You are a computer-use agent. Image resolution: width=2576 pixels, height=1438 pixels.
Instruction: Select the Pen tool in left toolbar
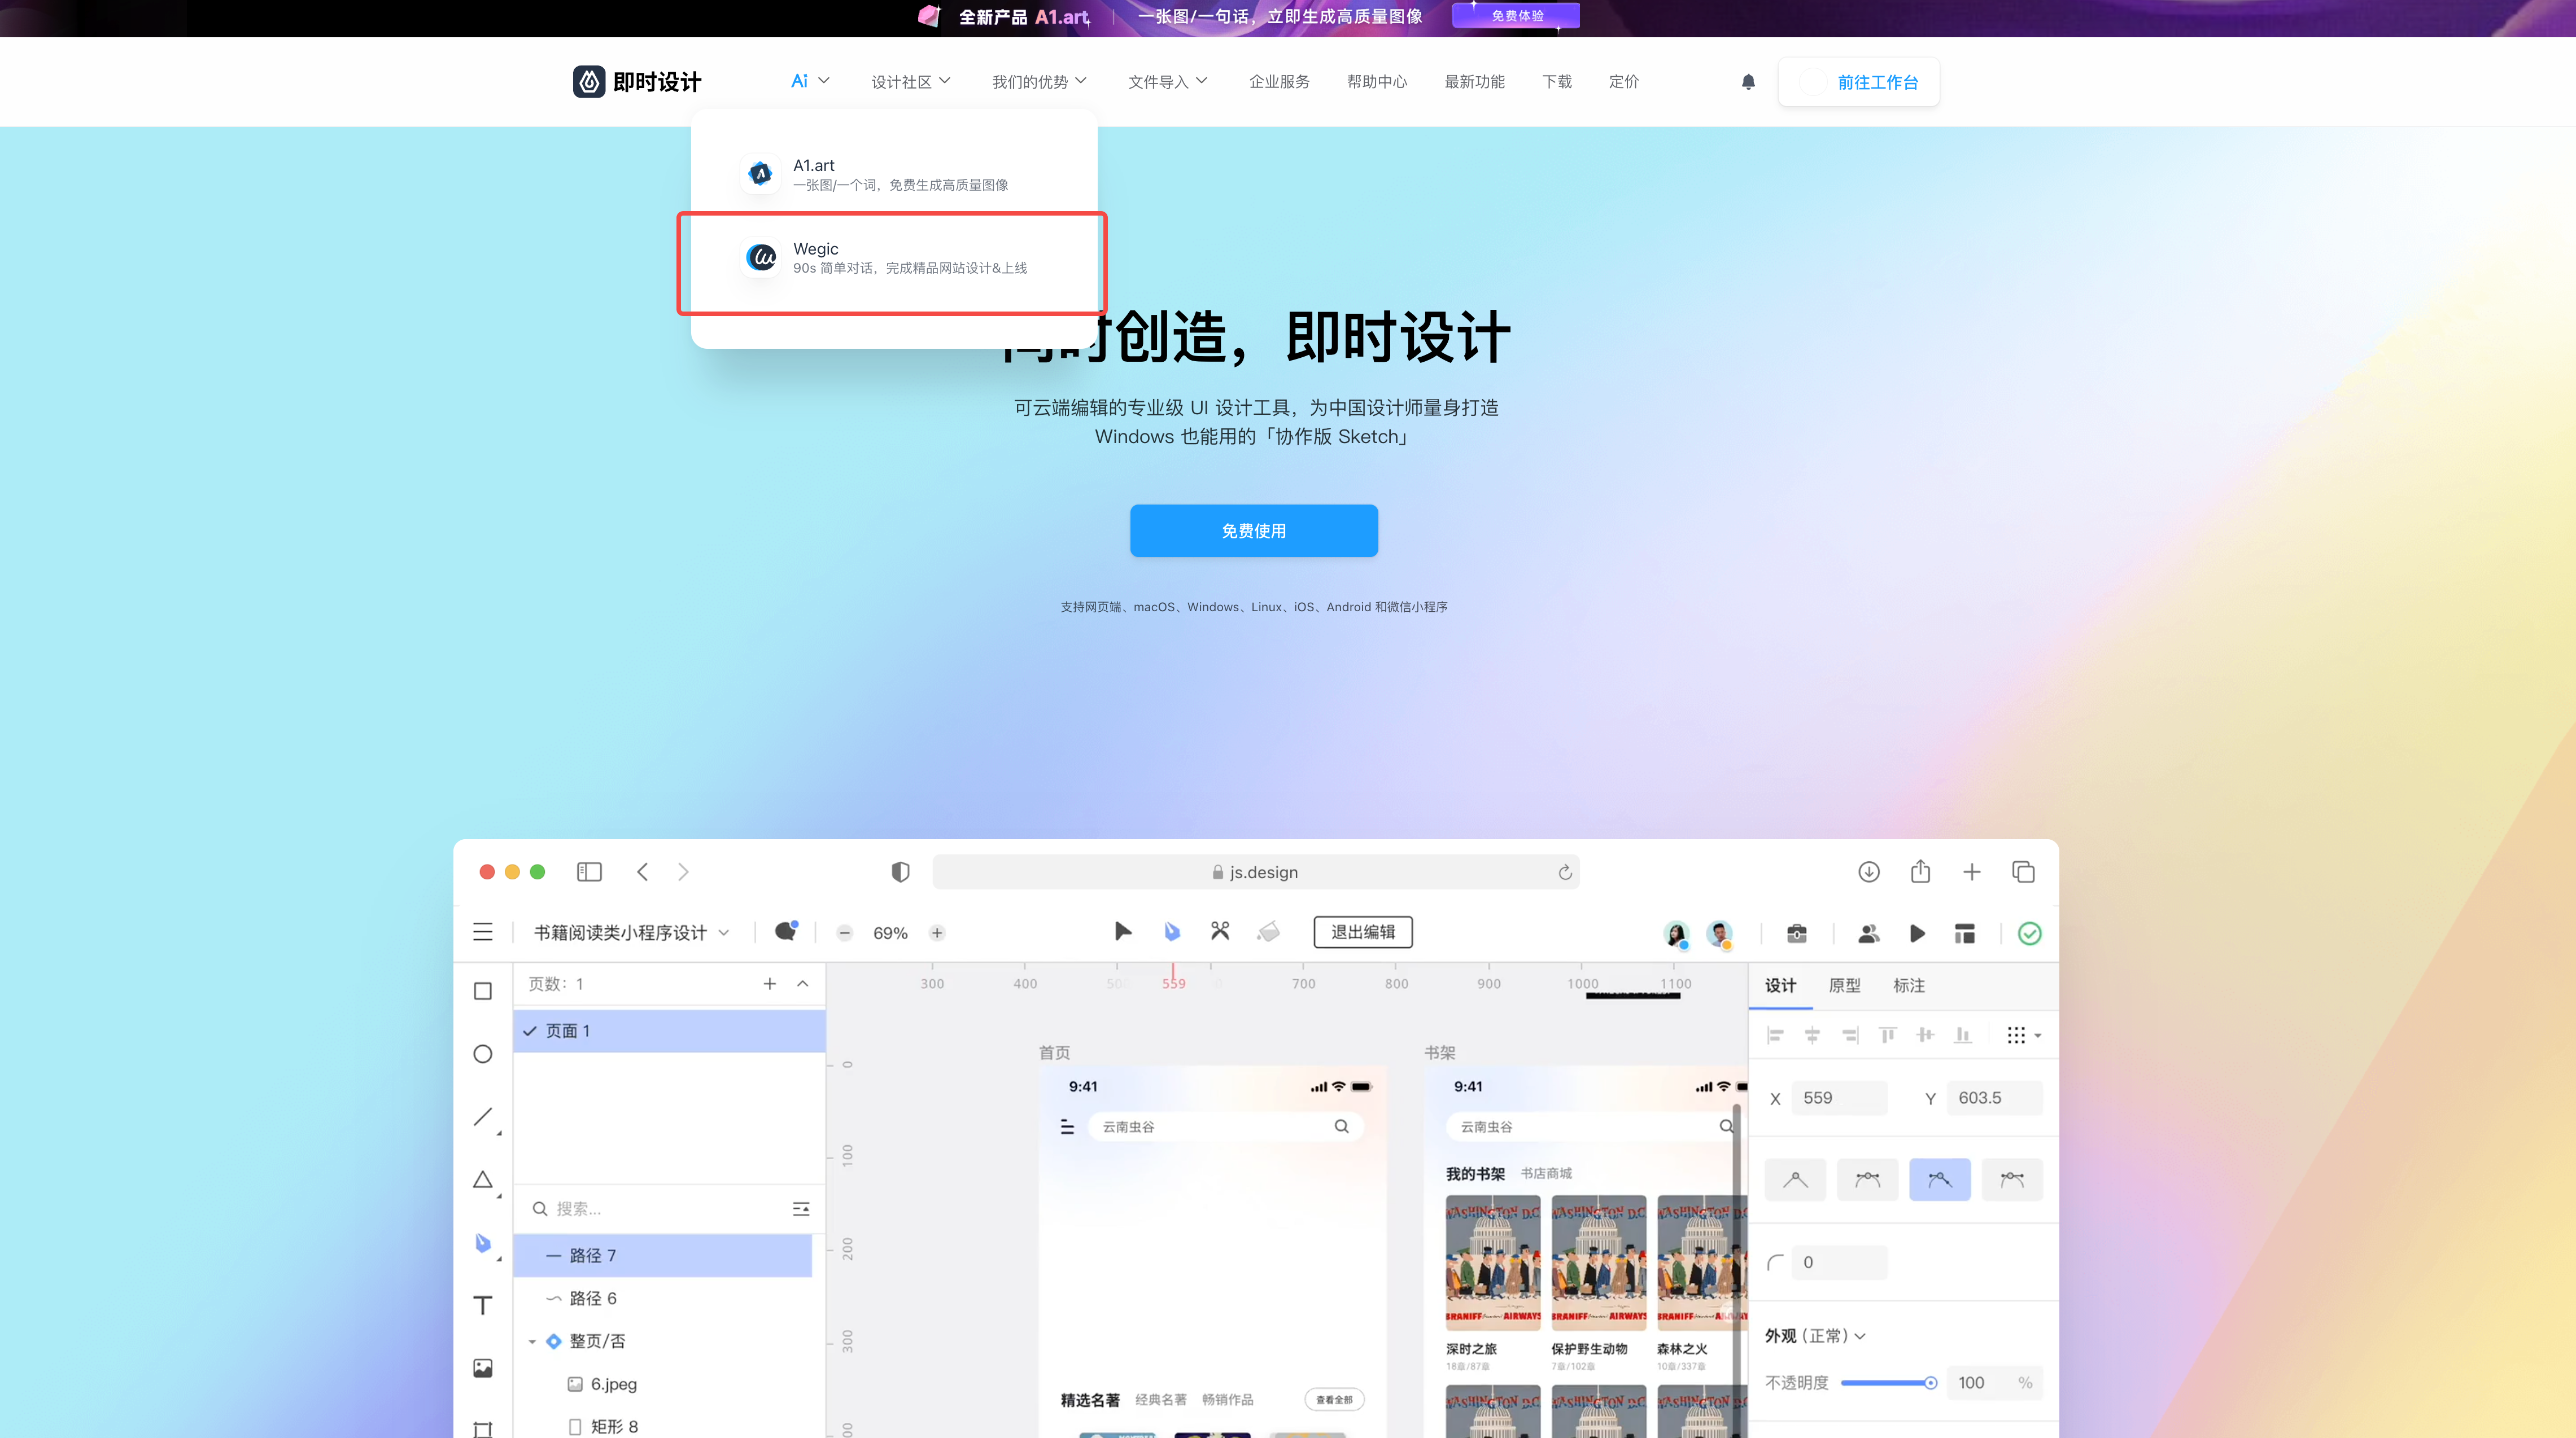(x=483, y=1242)
